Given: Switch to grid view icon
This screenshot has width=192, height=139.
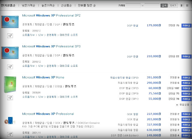Looking at the screenshot, I should click(x=187, y=5).
